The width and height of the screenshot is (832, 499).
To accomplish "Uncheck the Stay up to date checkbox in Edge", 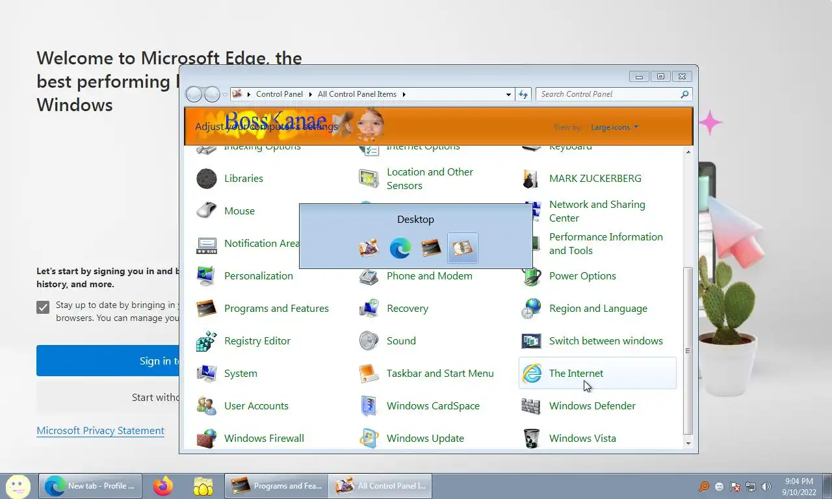I will point(43,307).
